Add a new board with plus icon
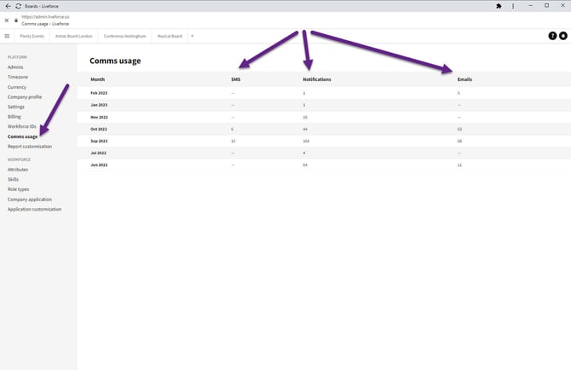The image size is (571, 370). (x=193, y=36)
